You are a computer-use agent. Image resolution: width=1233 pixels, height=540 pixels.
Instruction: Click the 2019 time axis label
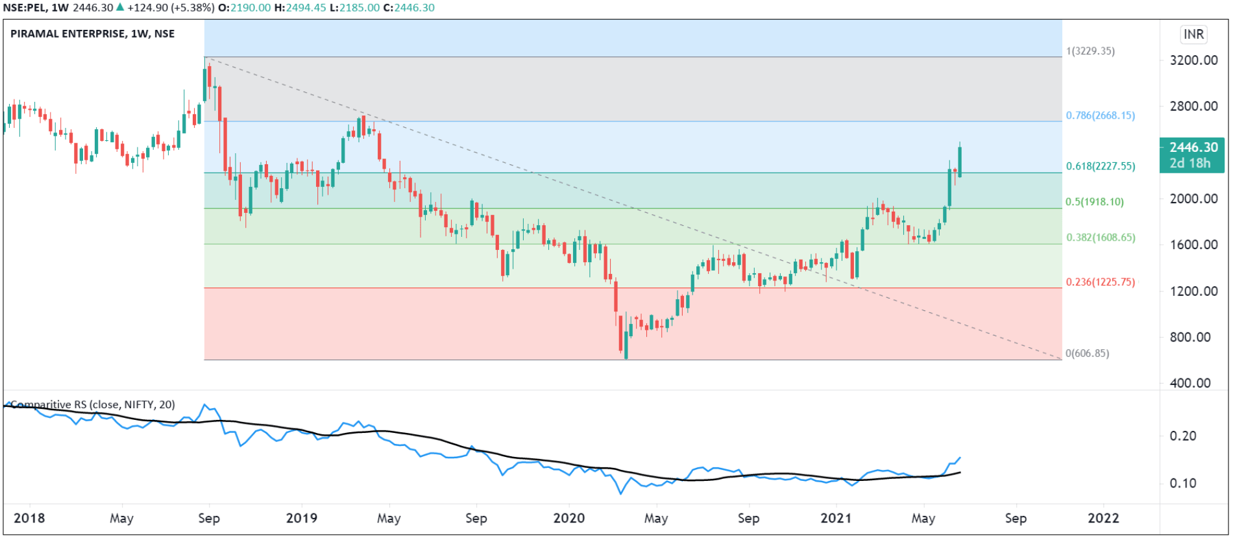pos(302,518)
